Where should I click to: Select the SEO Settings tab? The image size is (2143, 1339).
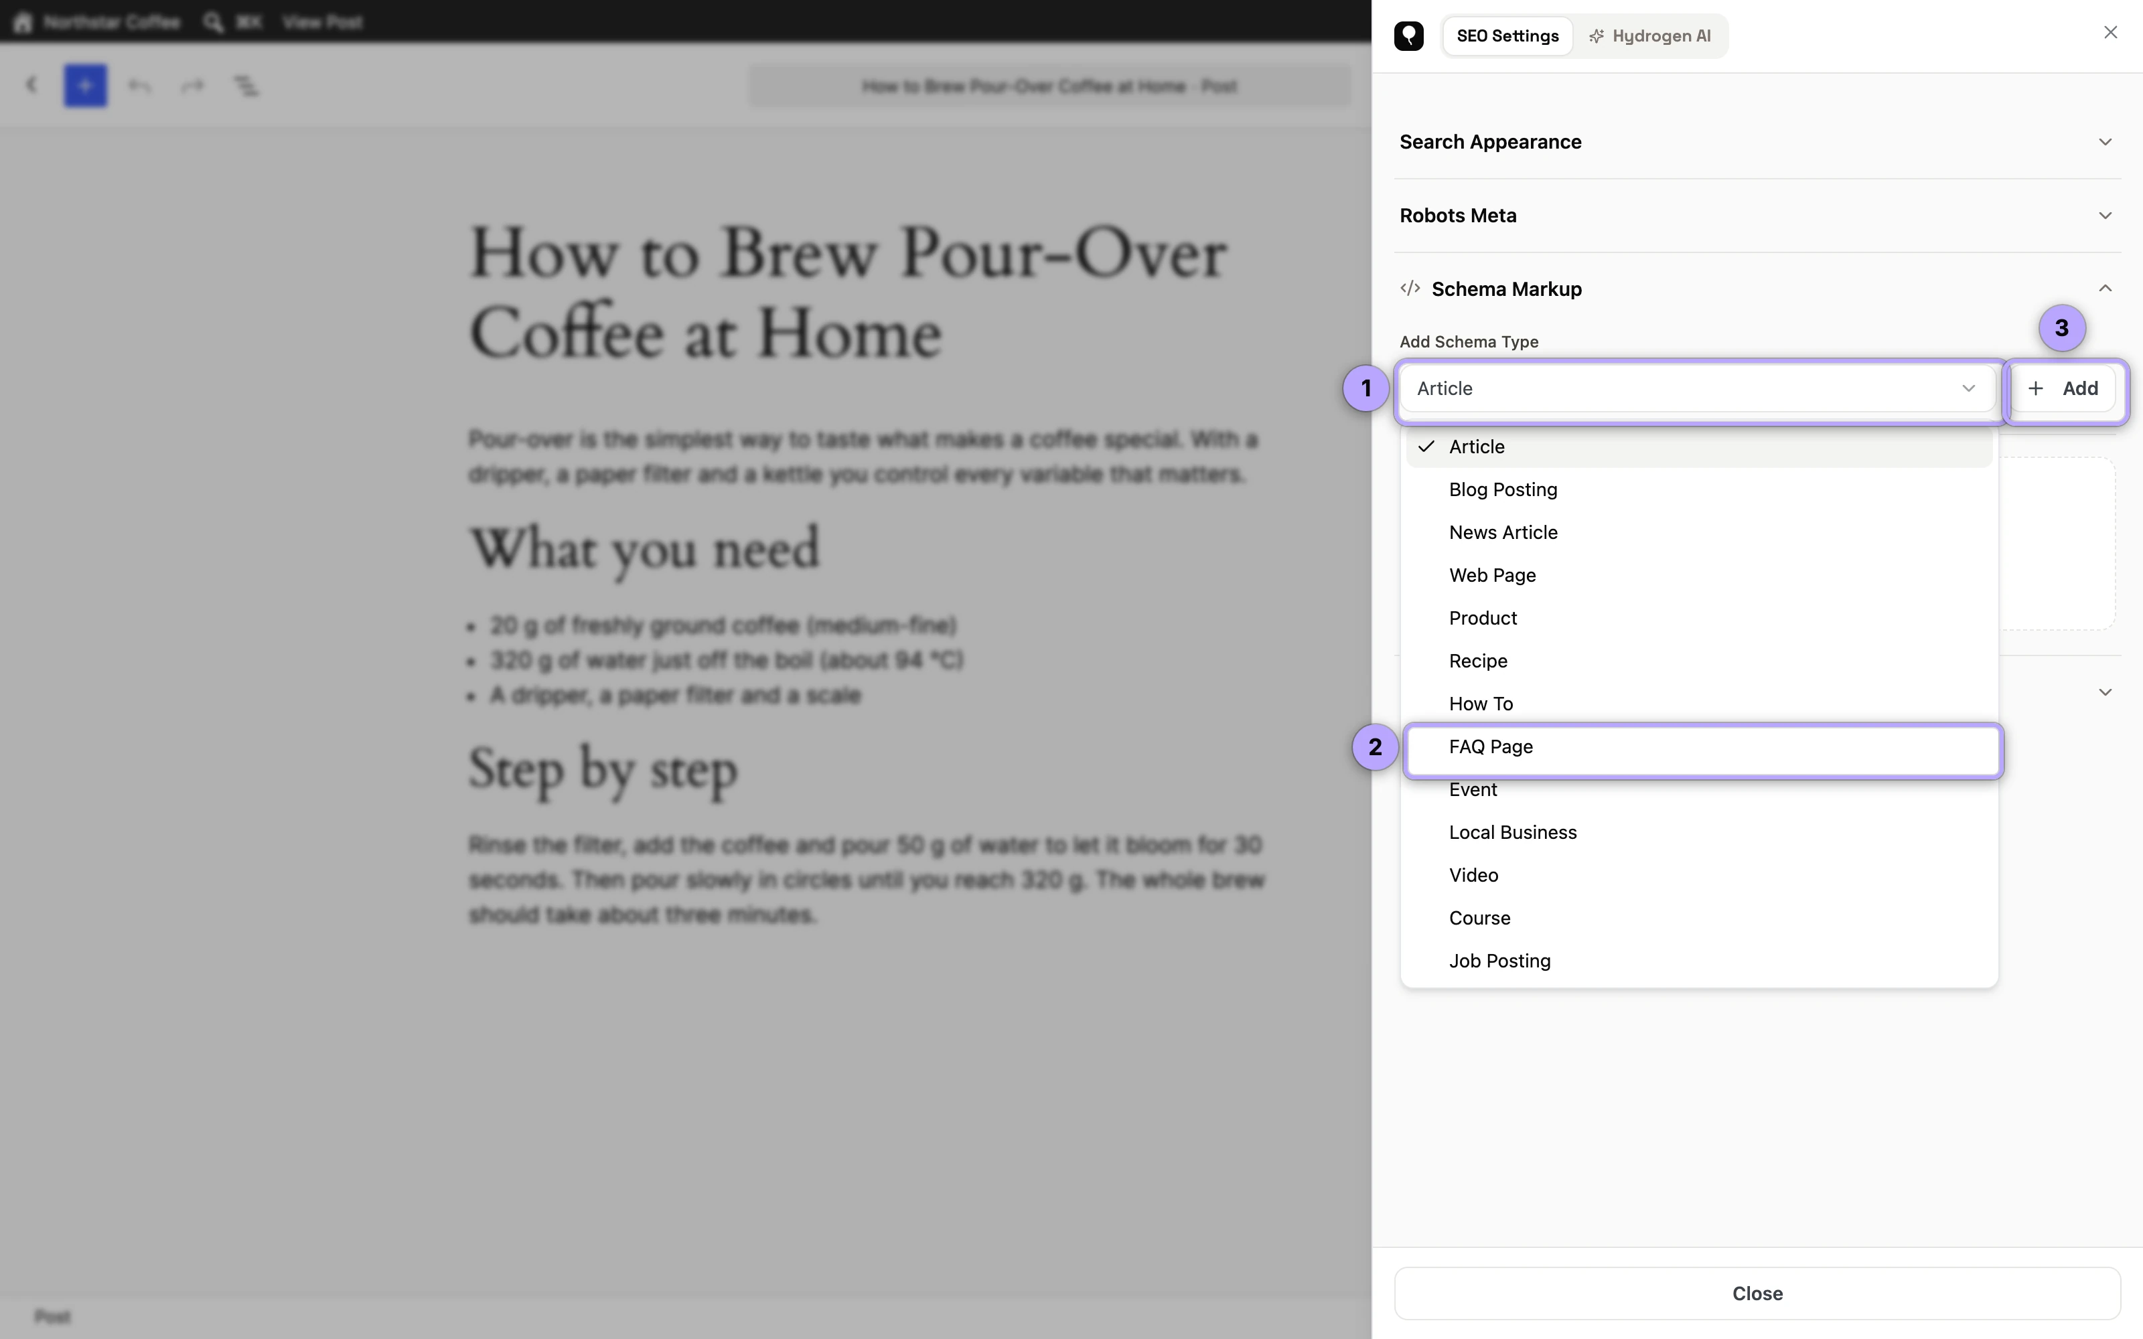(1507, 36)
